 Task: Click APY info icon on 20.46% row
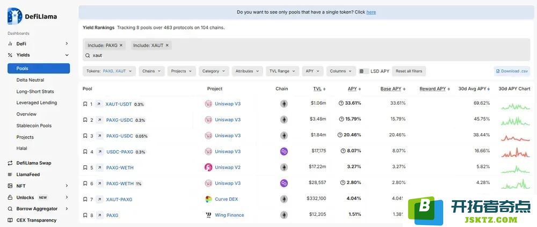(340, 135)
